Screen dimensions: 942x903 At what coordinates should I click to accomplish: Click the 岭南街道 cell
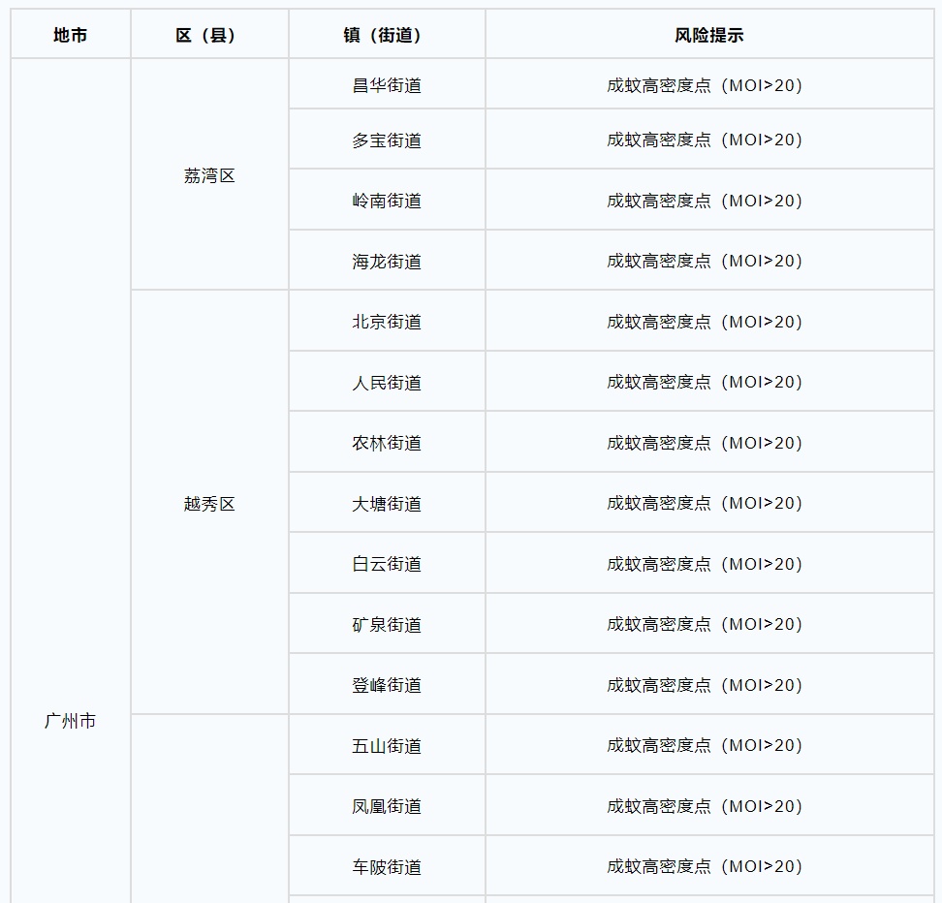pos(386,200)
